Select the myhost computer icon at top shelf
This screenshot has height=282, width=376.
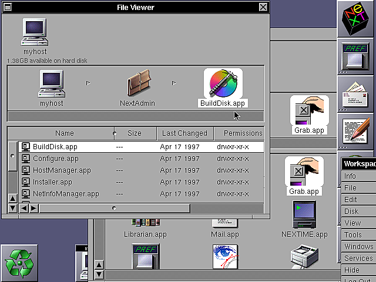coord(35,32)
